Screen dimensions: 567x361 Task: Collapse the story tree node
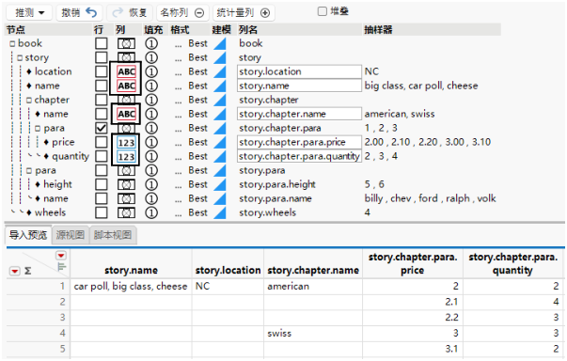(20, 58)
